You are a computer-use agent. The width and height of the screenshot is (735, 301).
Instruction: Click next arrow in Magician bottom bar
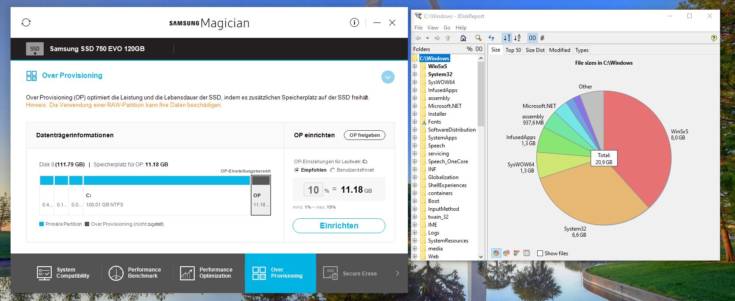point(397,273)
